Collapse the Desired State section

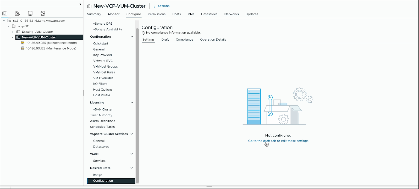(132, 168)
